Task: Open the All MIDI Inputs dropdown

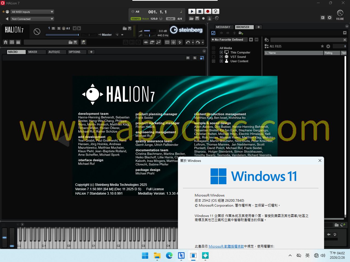Action: [32, 12]
